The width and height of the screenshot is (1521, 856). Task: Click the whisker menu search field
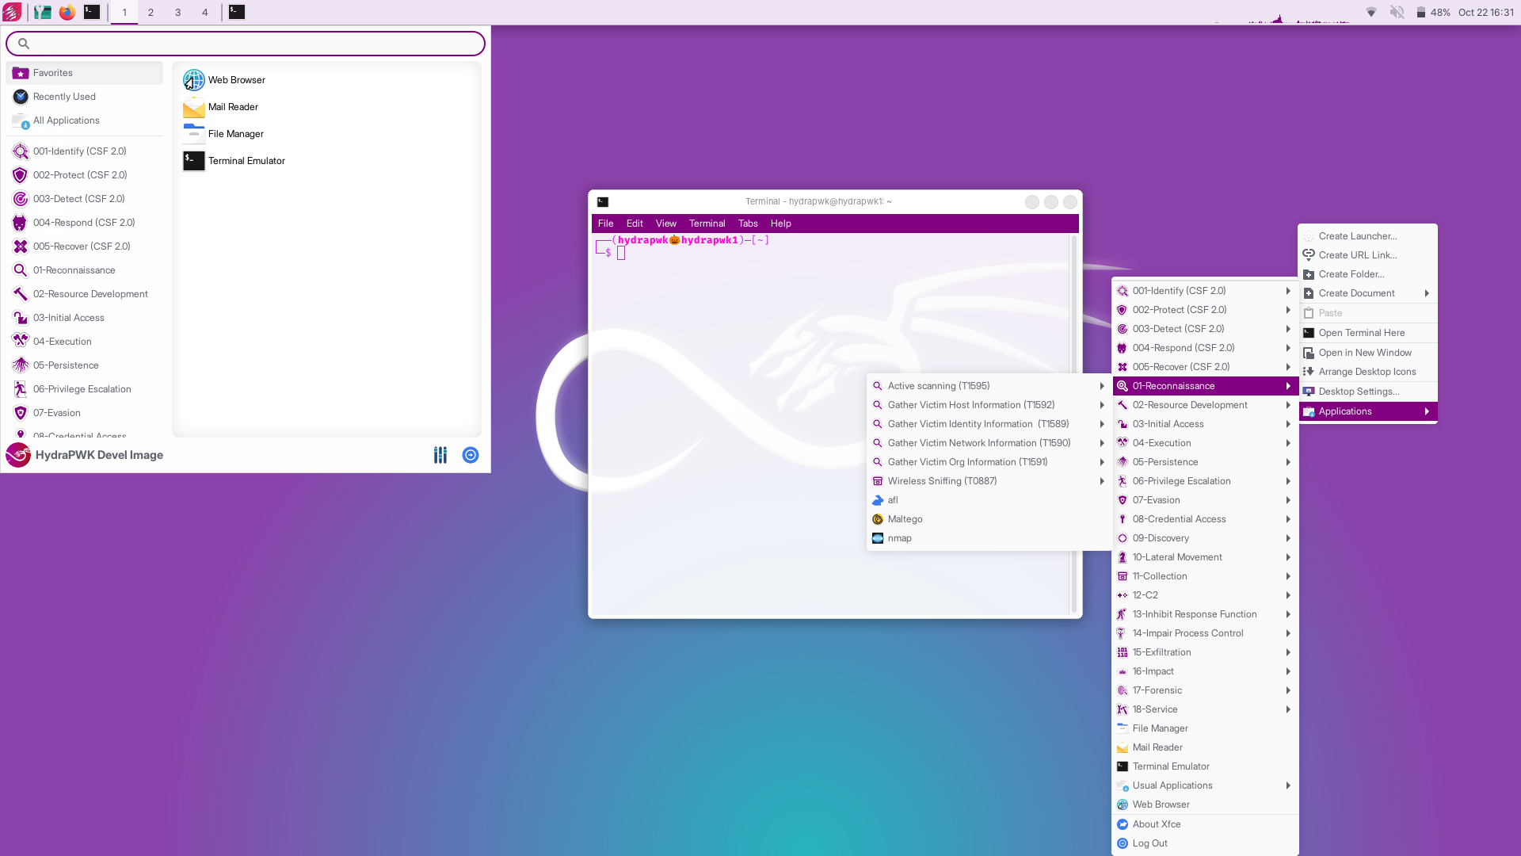point(246,44)
